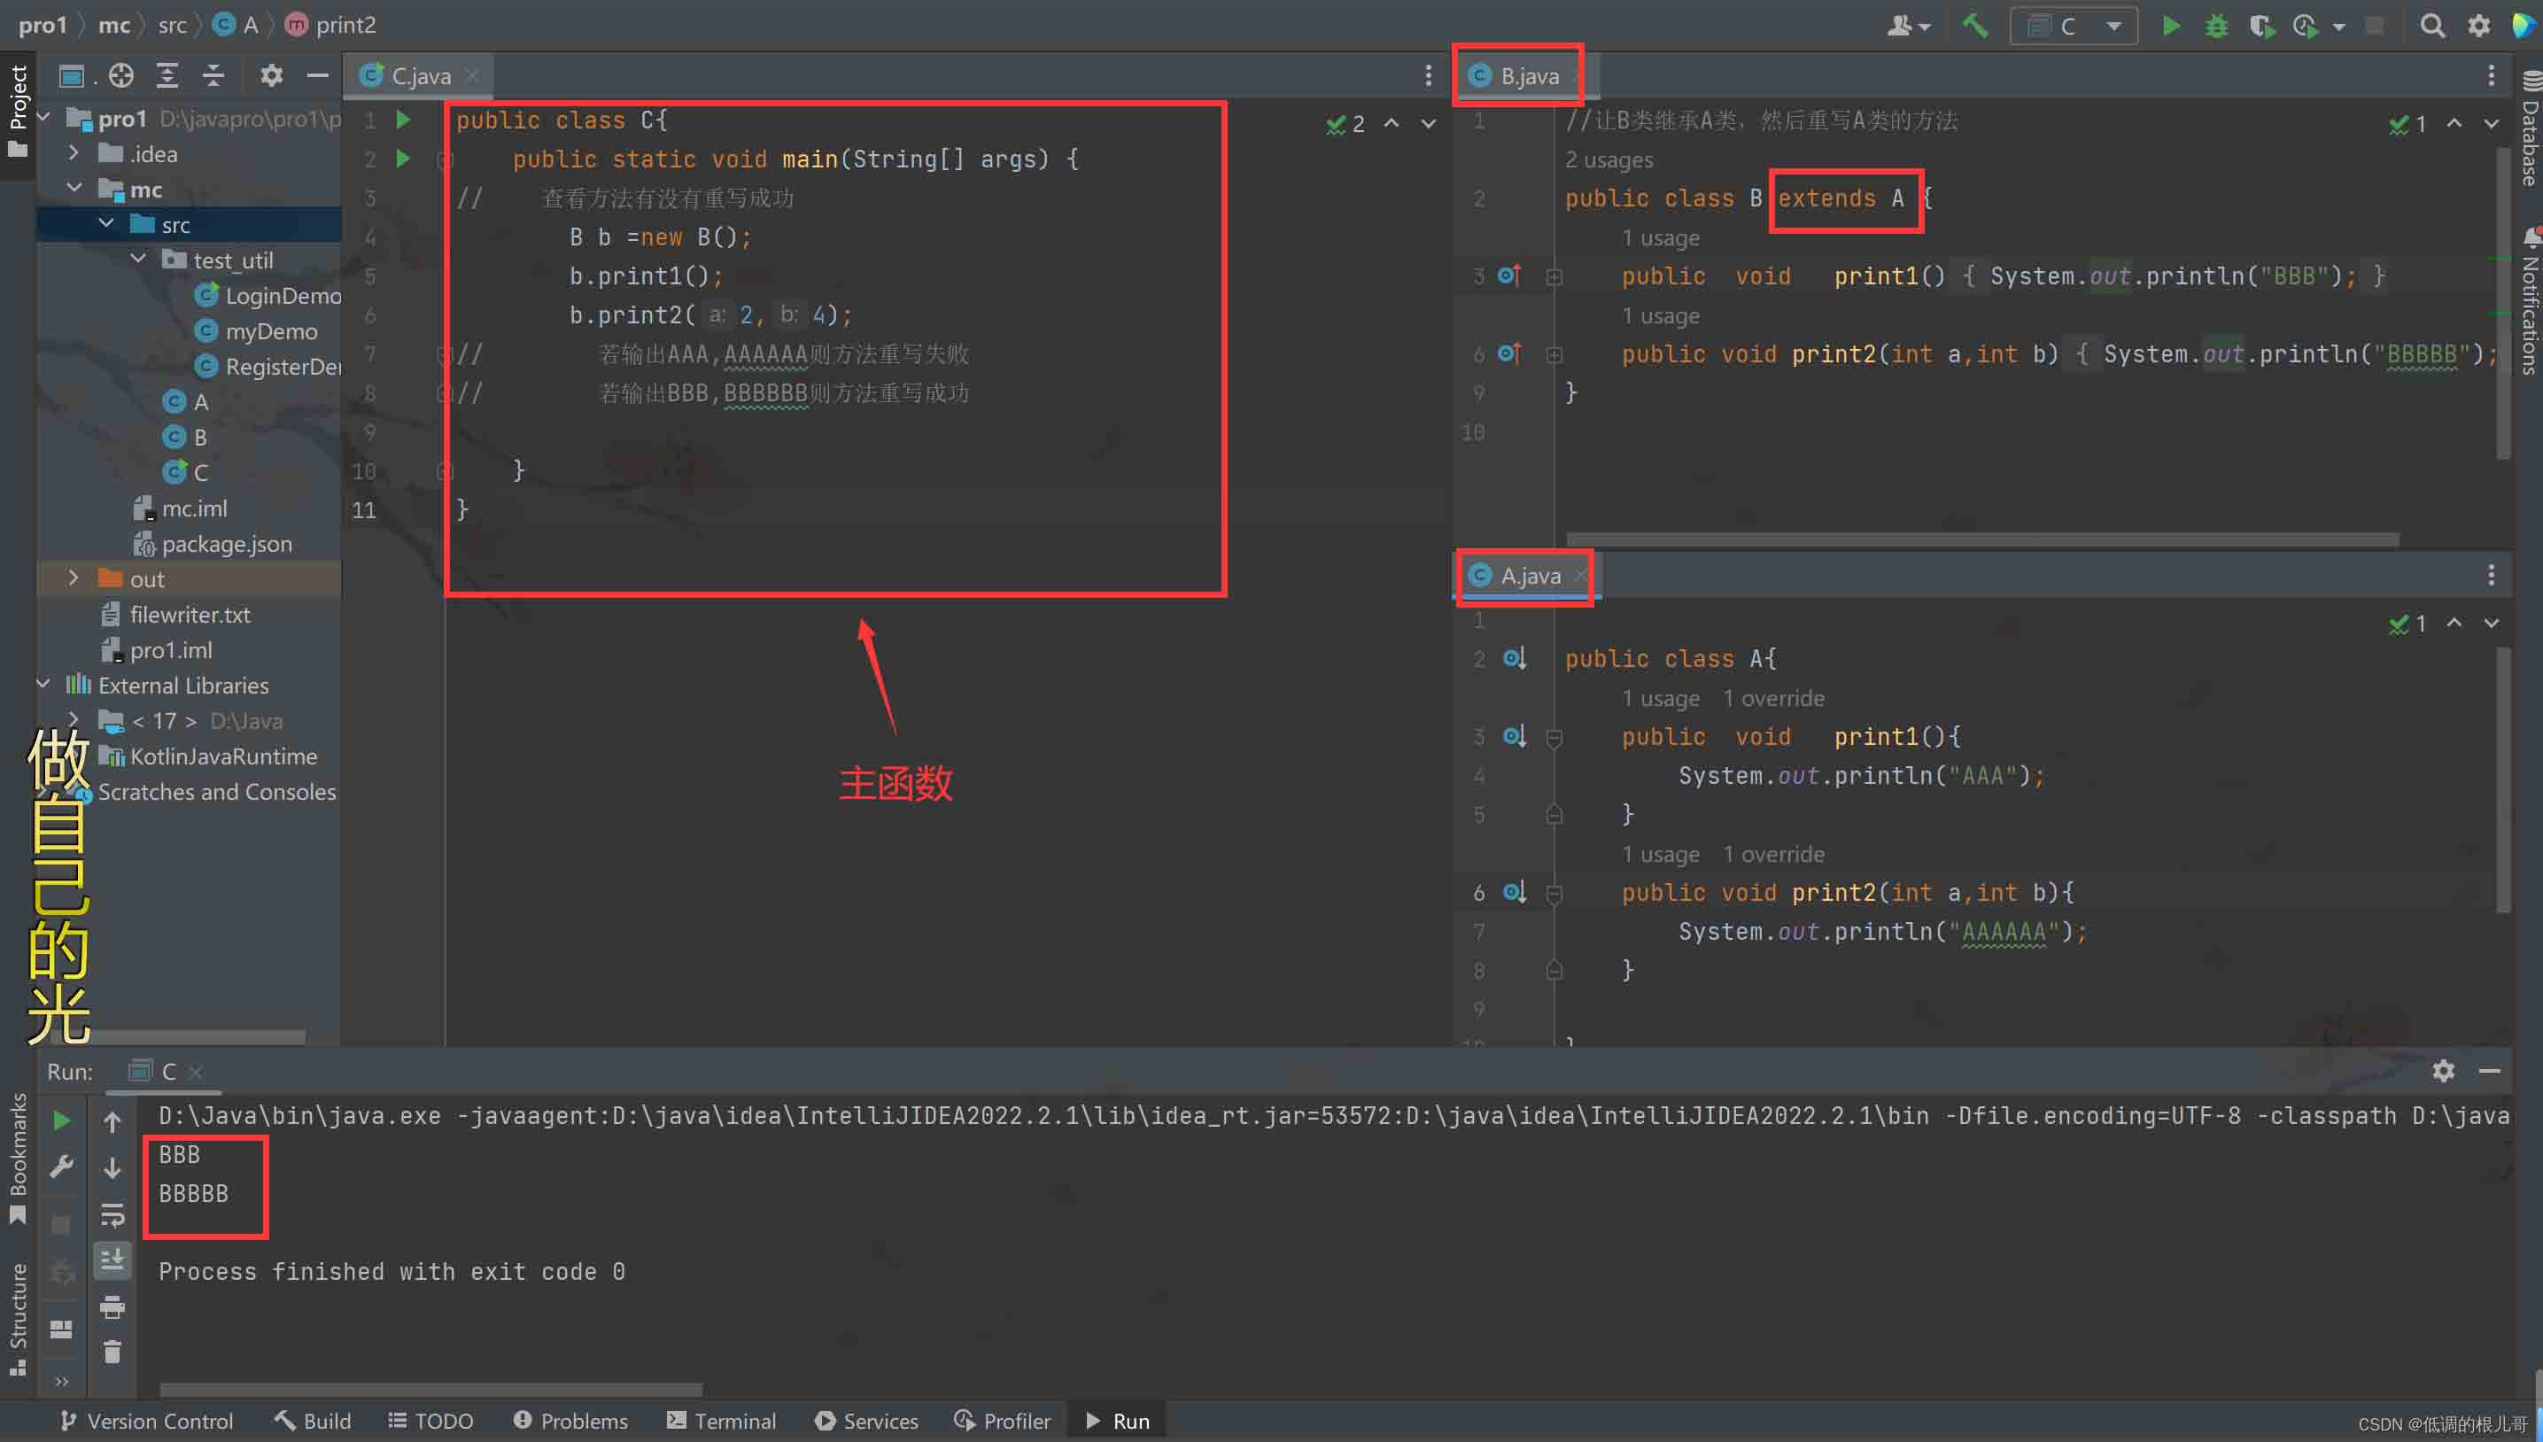Collapse the test_util folder node
The width and height of the screenshot is (2543, 1442).
(139, 260)
